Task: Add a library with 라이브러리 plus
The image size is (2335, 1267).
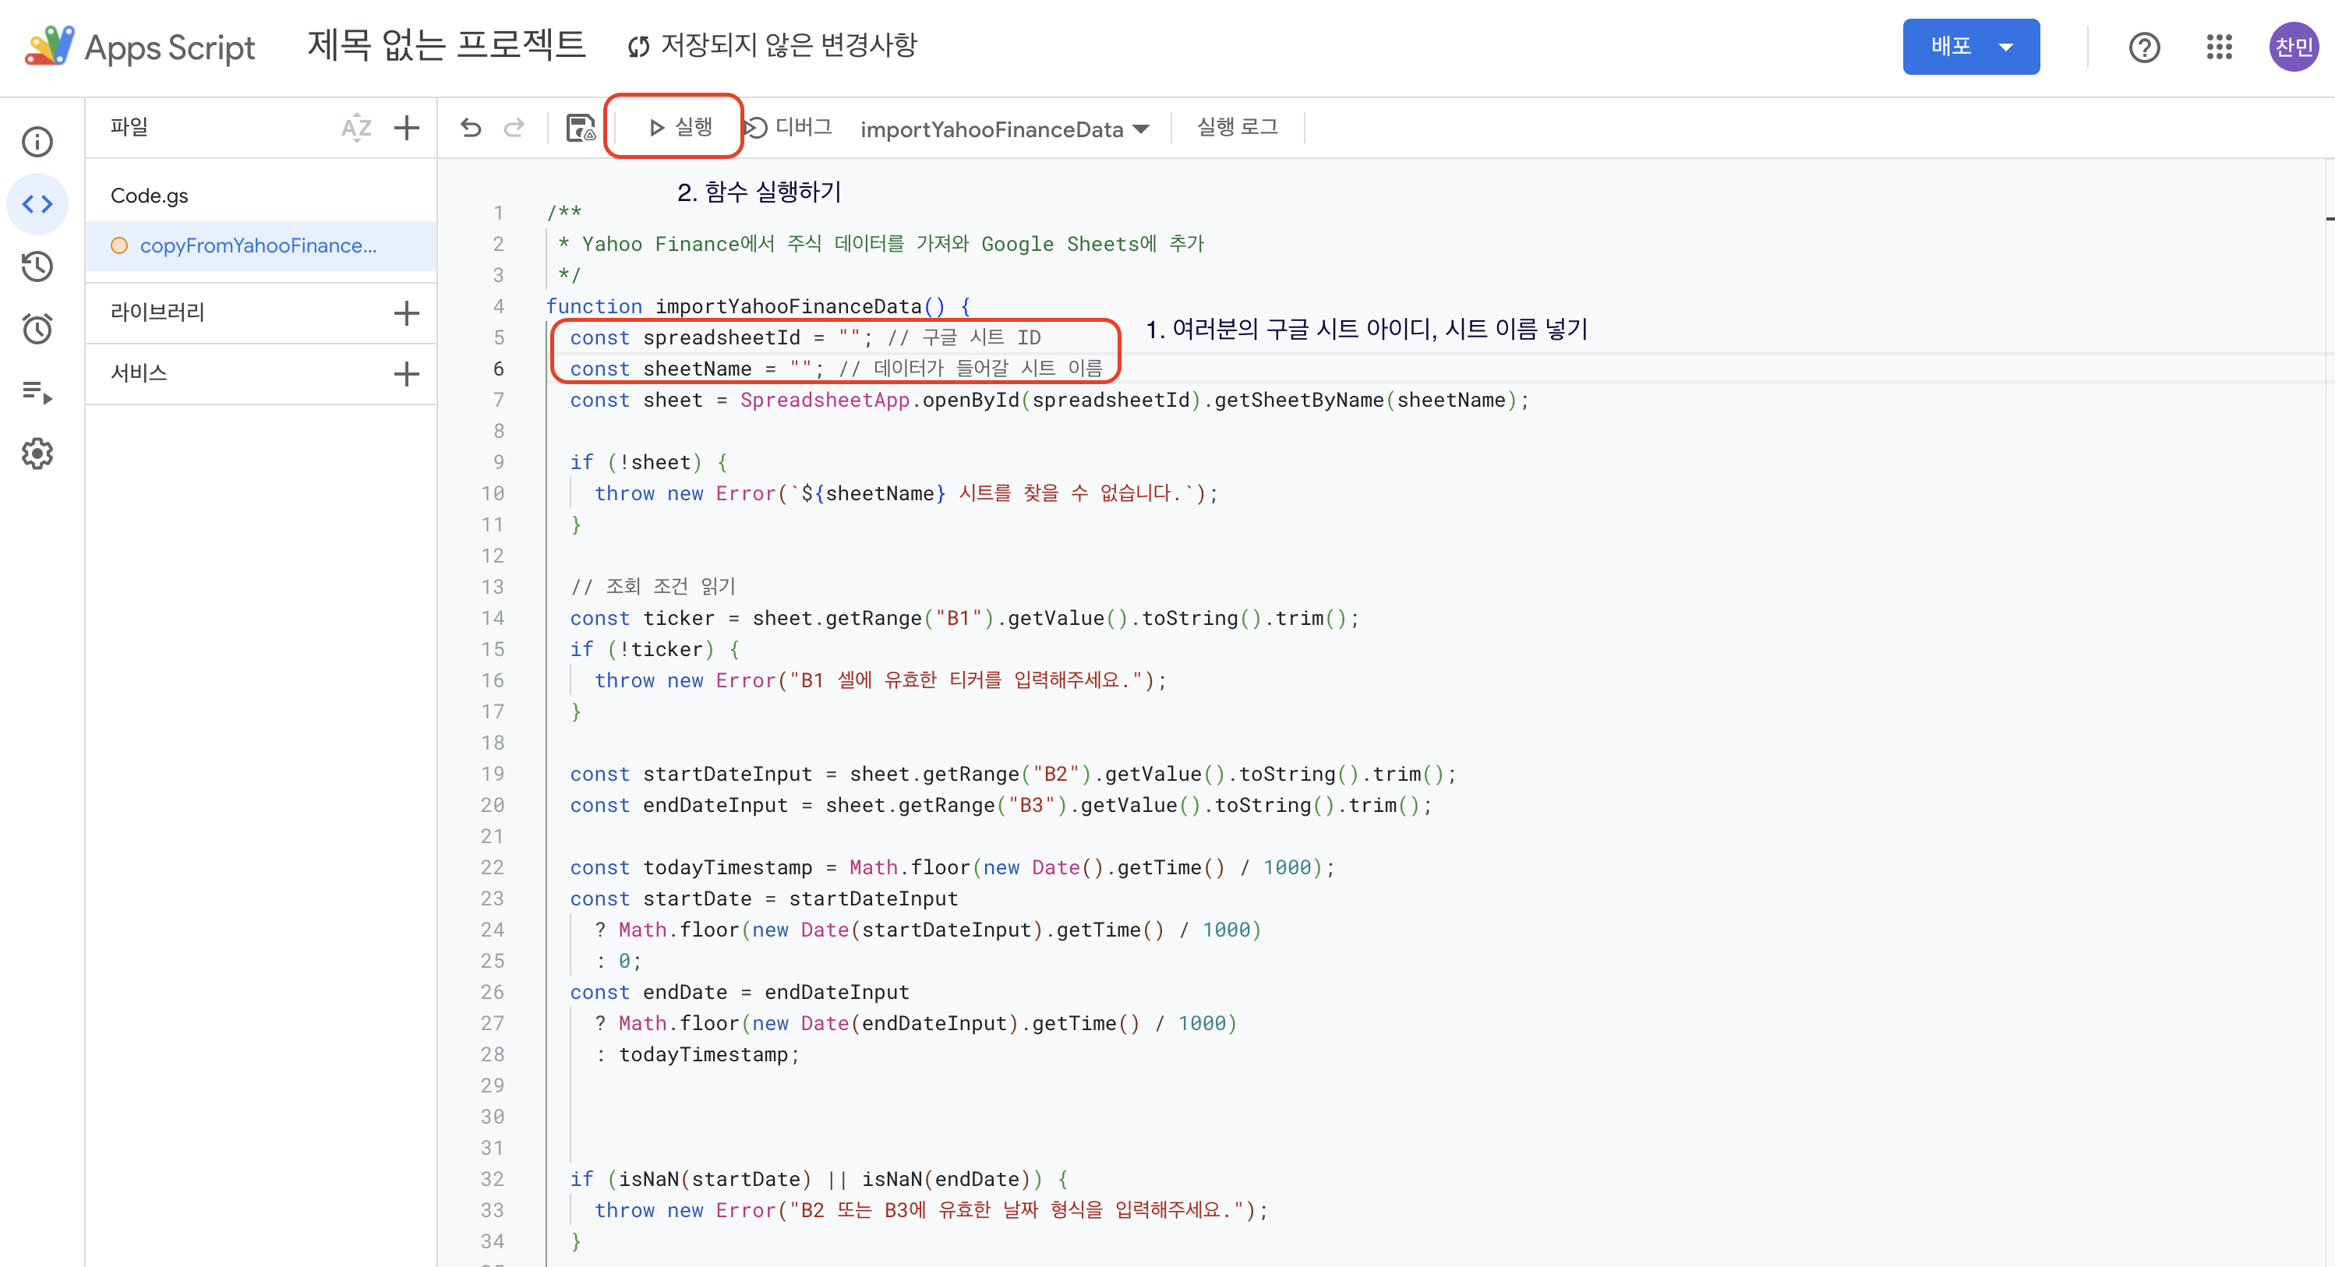Action: (407, 313)
